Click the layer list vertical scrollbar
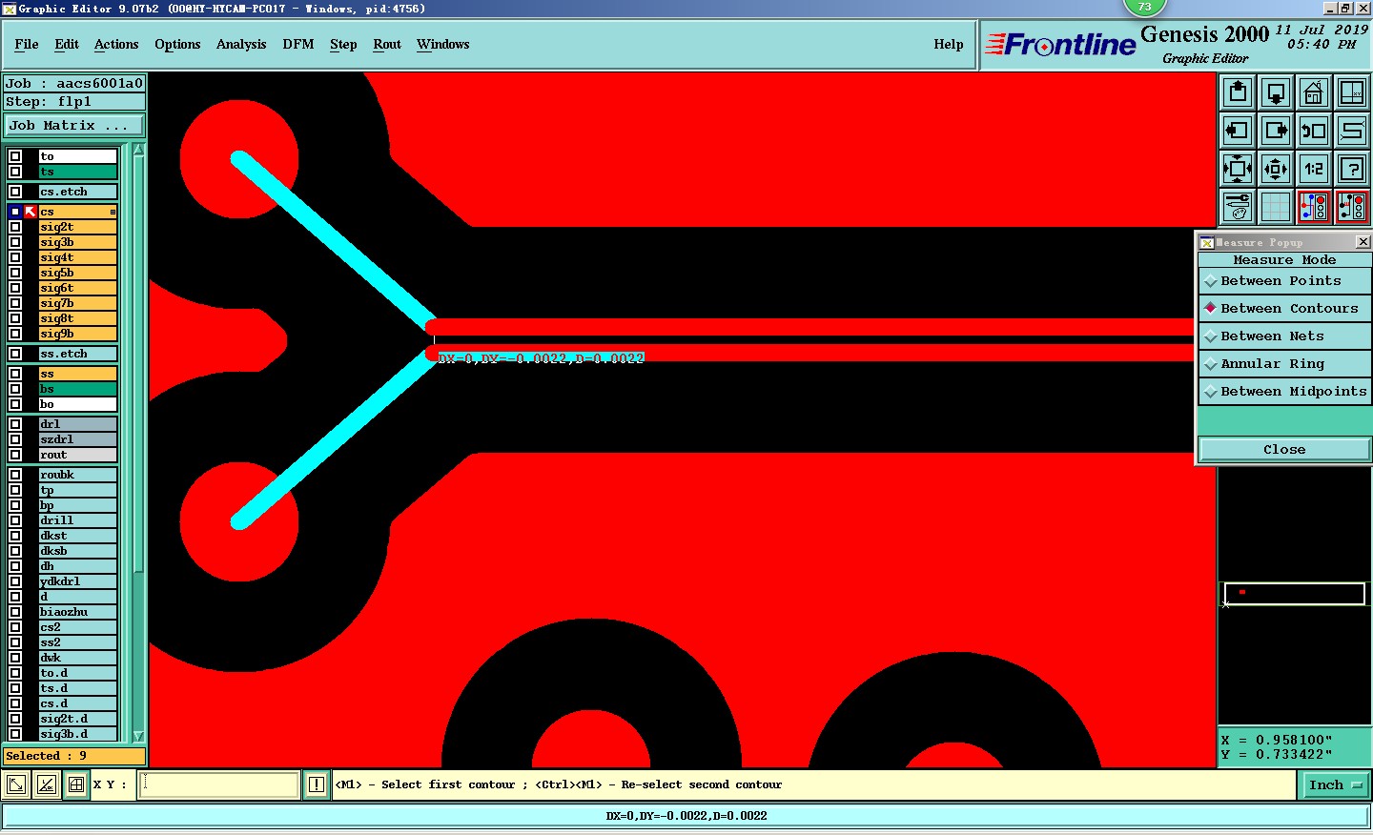The height and width of the screenshot is (835, 1373). coord(138,443)
